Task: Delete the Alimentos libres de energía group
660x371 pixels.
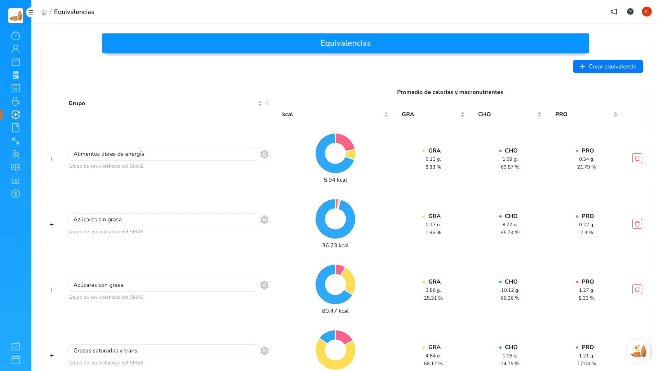Action: tap(637, 158)
